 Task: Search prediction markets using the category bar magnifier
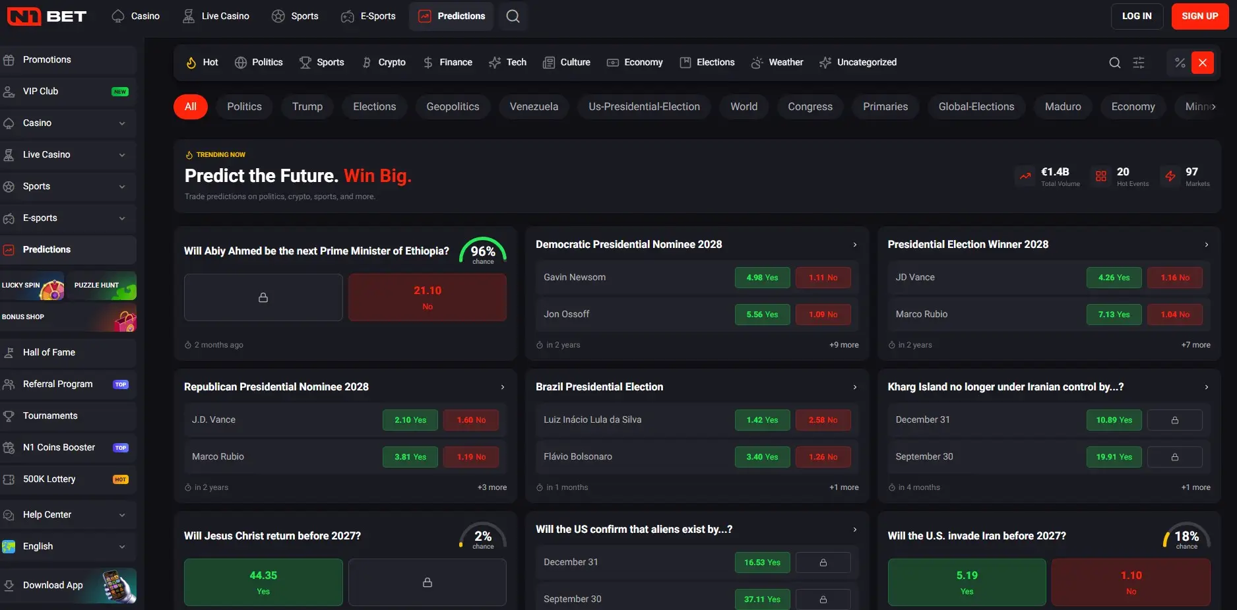(1114, 63)
